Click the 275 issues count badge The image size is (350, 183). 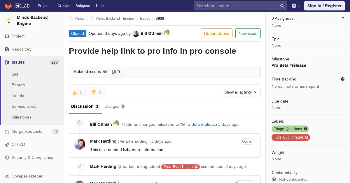pos(55,62)
